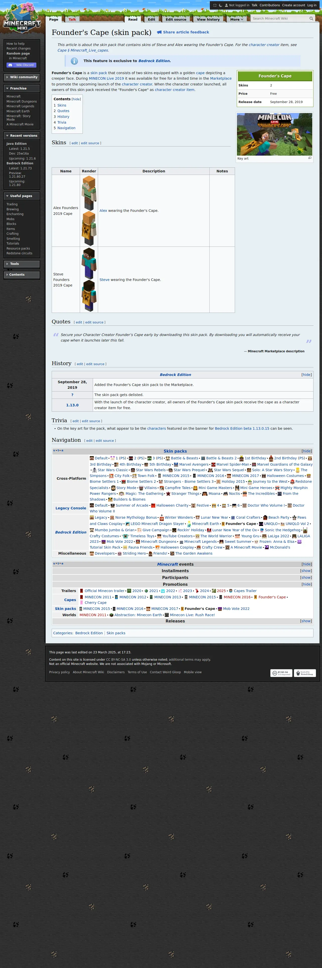
Task: Collapse the Recent versions sidebar section
Action: [x=22, y=136]
